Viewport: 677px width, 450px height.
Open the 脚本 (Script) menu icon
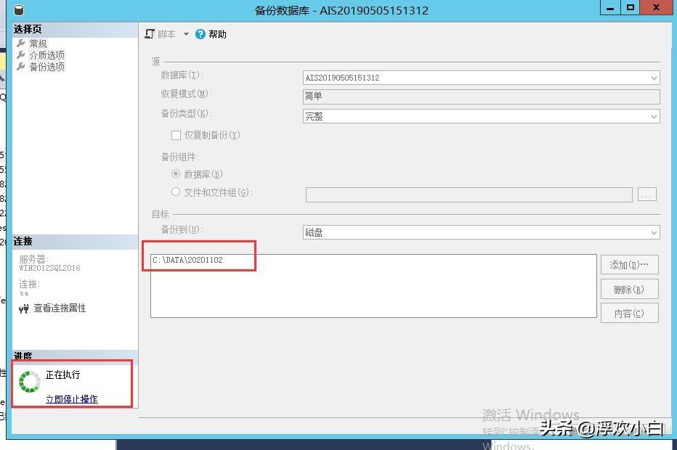[148, 33]
